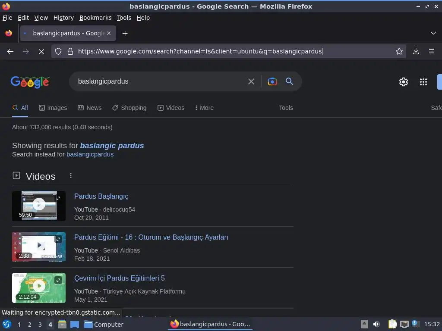Open the View menu
Viewport: 442px width, 331px height.
[x=41, y=18]
